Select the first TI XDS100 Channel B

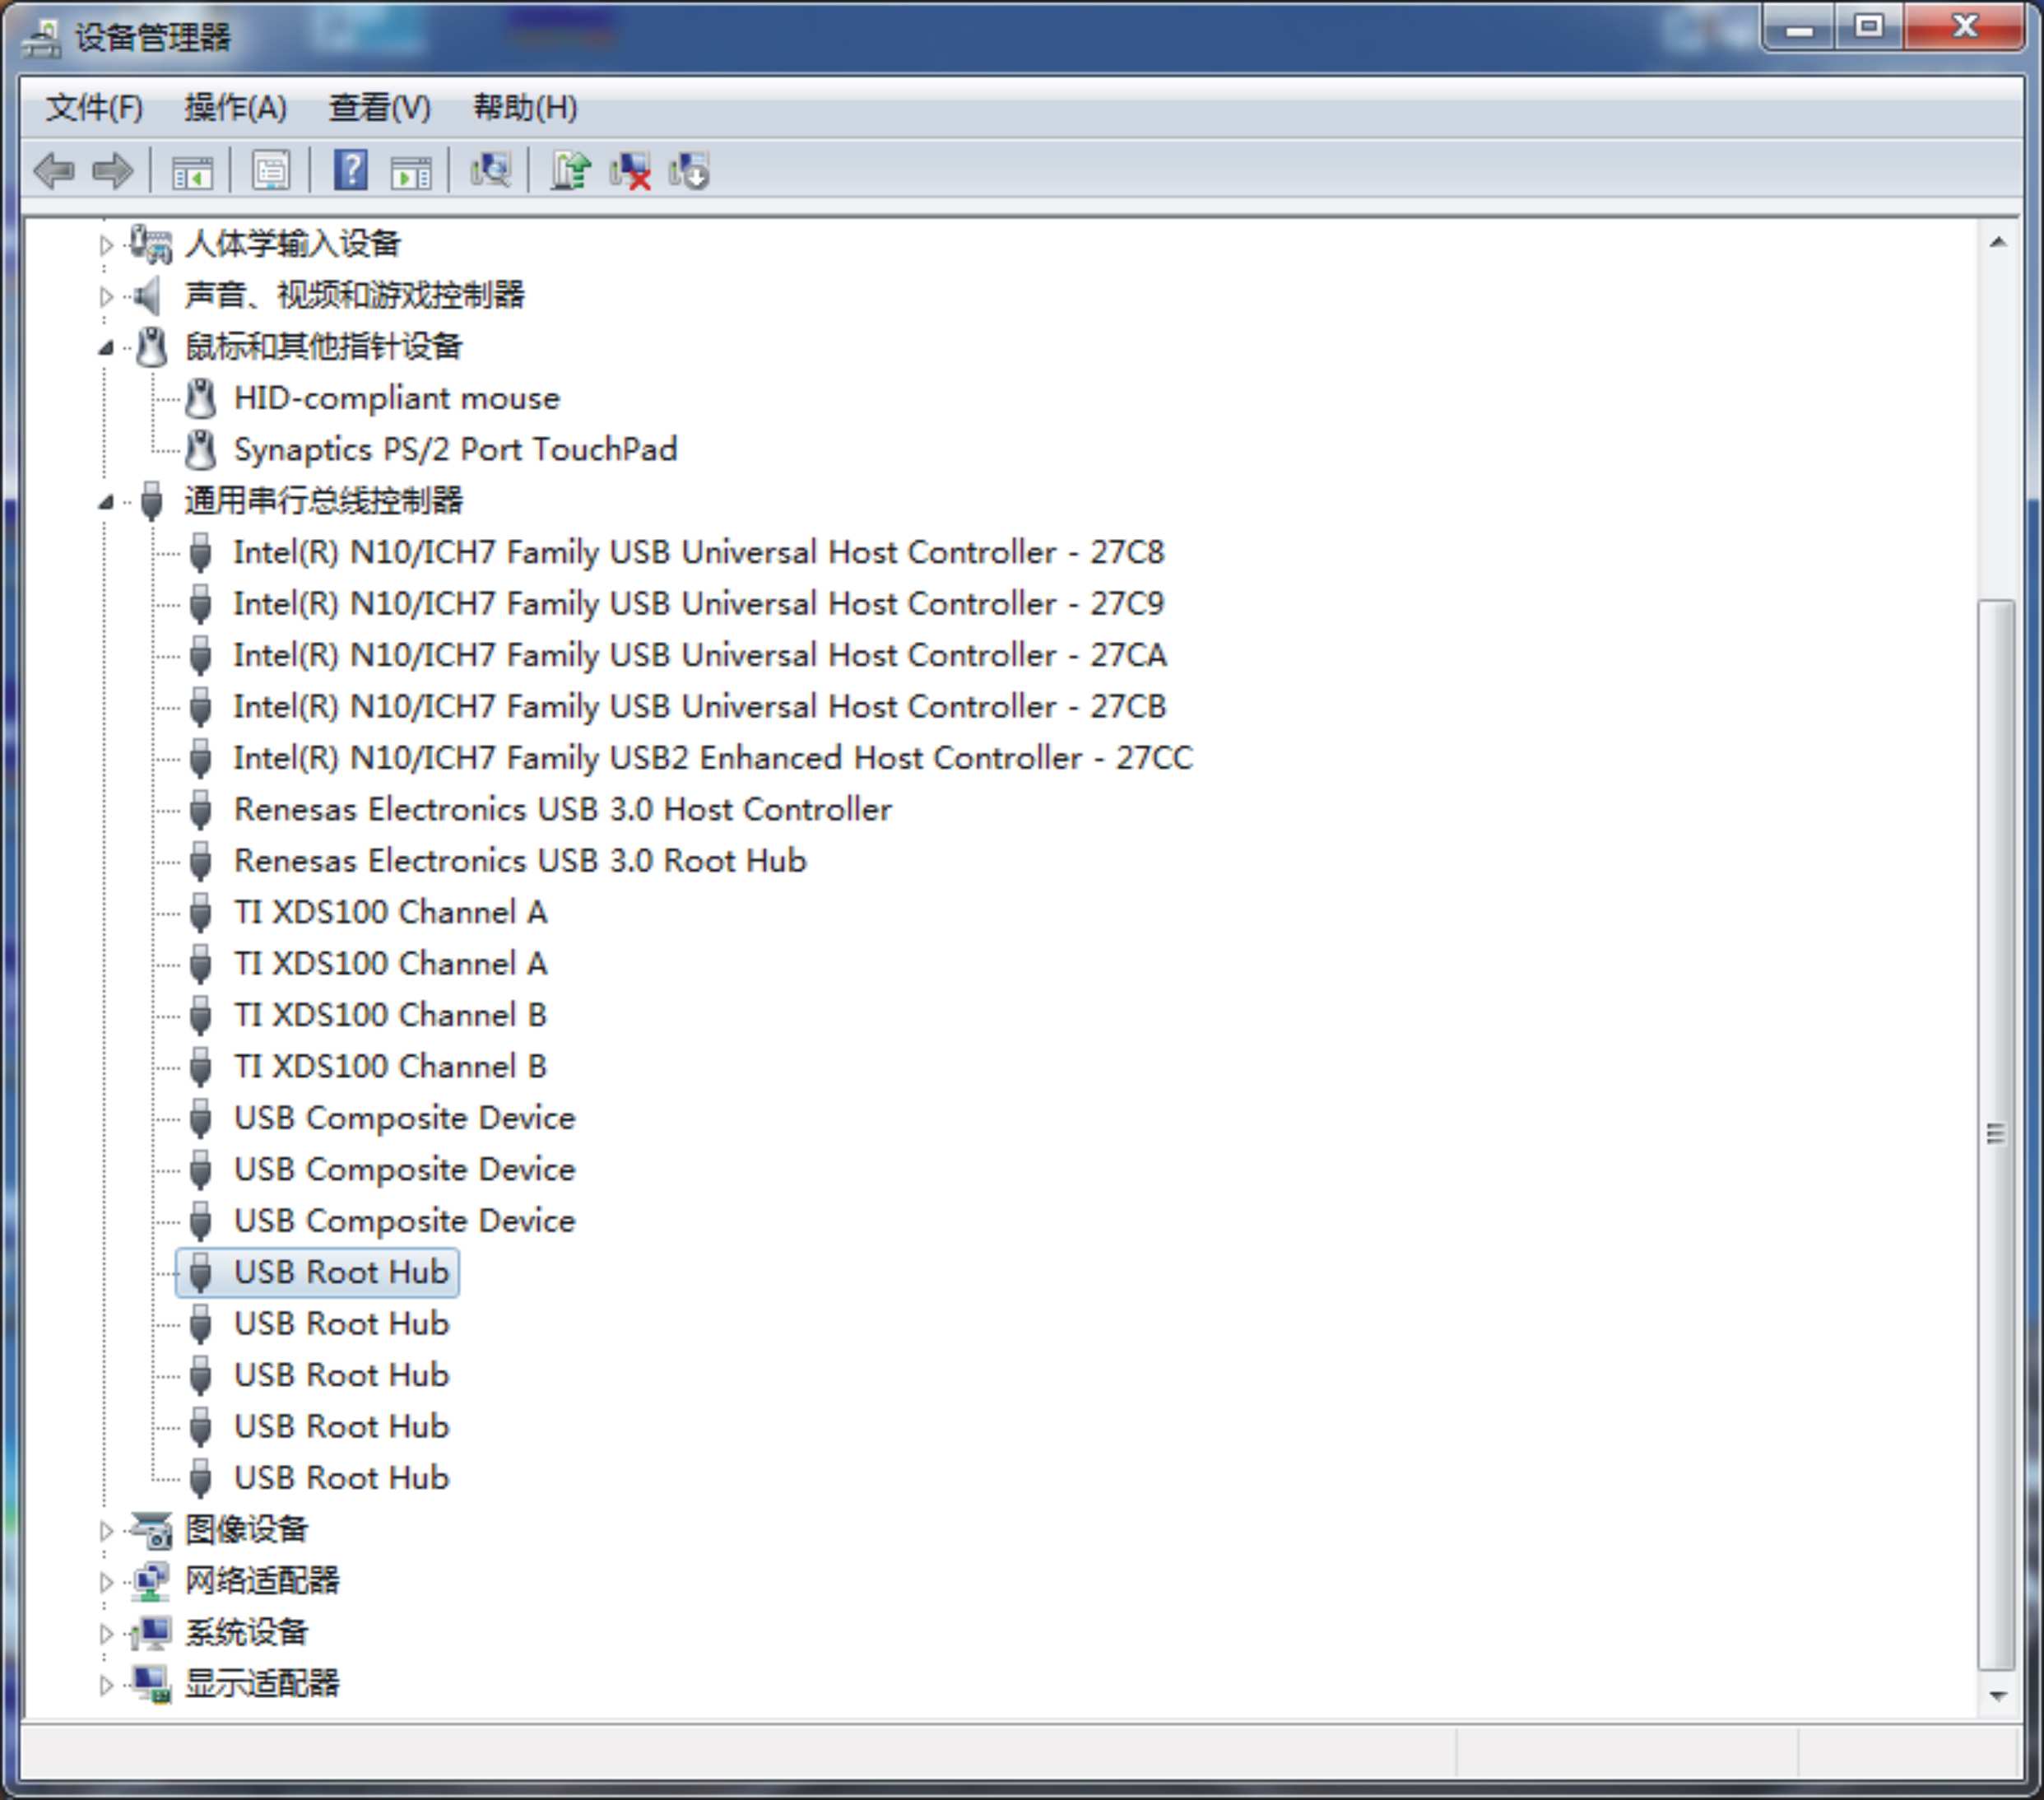click(390, 1015)
